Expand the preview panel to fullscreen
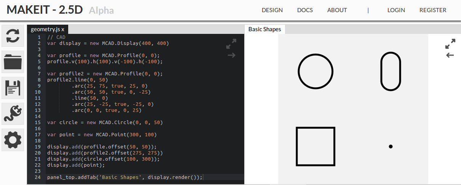 coord(450,43)
